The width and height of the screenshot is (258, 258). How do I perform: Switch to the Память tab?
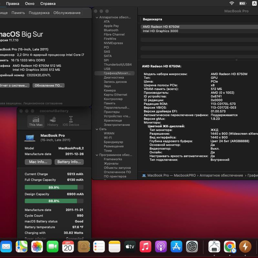point(18,13)
